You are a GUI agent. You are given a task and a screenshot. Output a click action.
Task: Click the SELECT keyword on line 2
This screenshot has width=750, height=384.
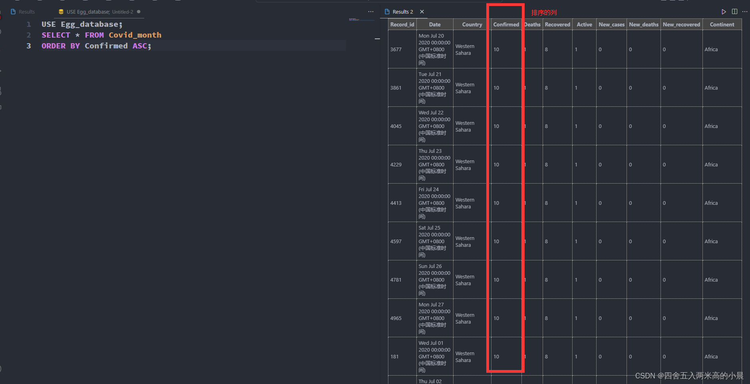click(56, 35)
